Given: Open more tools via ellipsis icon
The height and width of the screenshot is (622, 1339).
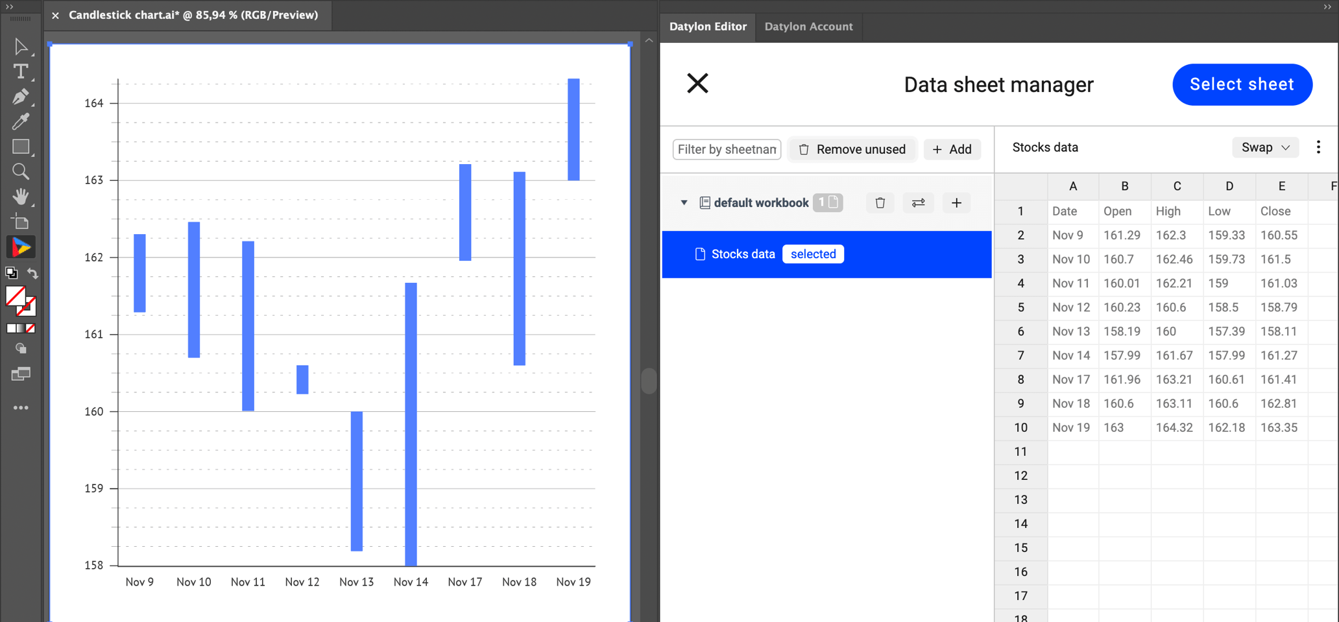Looking at the screenshot, I should pyautogui.click(x=21, y=407).
